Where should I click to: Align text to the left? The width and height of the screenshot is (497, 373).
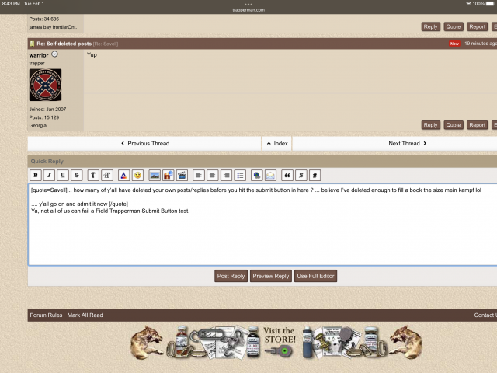click(199, 175)
